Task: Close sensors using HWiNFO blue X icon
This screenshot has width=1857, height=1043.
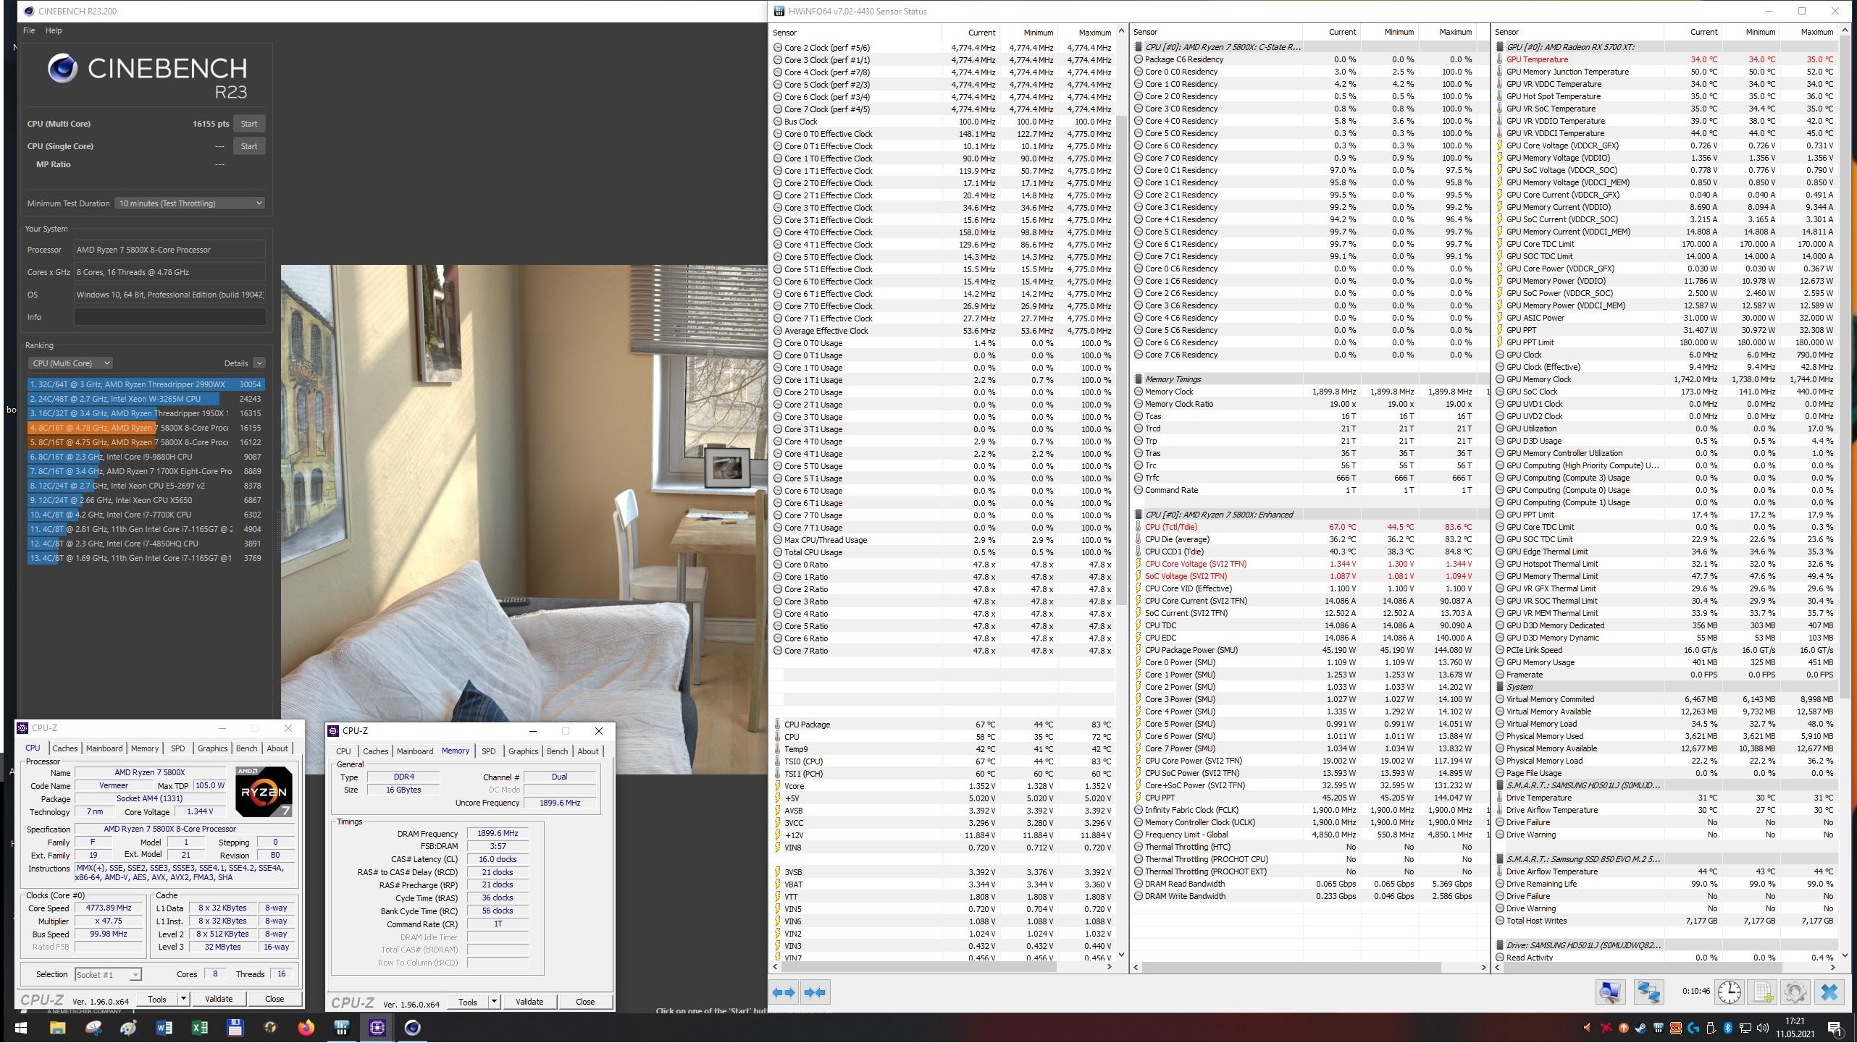Action: pos(1829,992)
